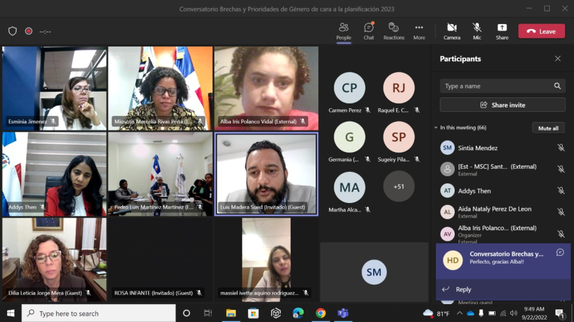Click the shield security icon
Image resolution: width=574 pixels, height=322 pixels.
(13, 31)
